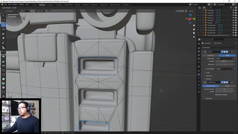Expand Cube.006 in the outliner

[203, 13]
